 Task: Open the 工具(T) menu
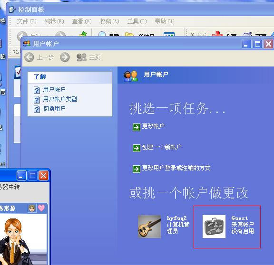[x=137, y=21]
